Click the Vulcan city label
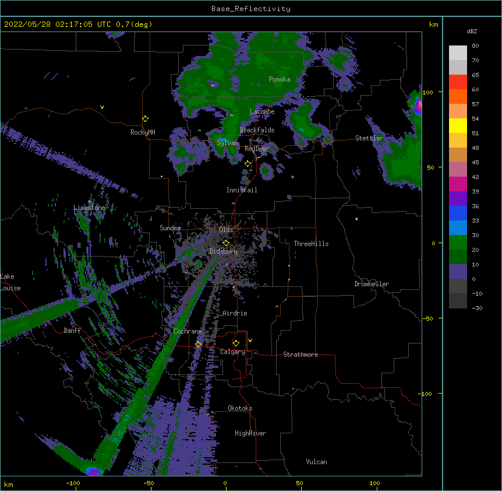The width and height of the screenshot is (502, 491). [316, 462]
